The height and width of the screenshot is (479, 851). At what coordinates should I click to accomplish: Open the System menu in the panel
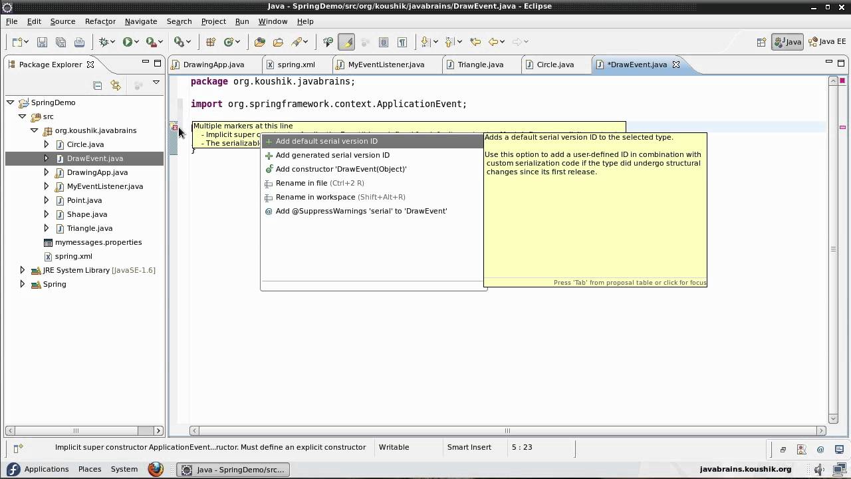(124, 469)
